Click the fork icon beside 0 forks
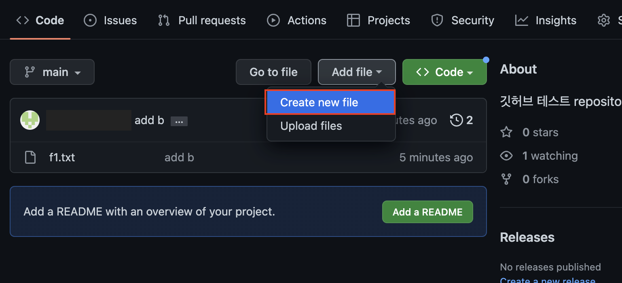 tap(506, 179)
